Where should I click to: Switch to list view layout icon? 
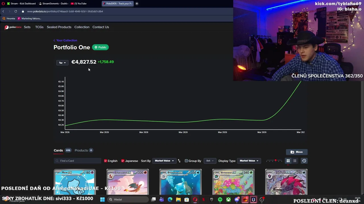point(295,161)
